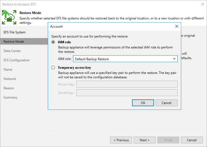Click the Previous button in wizard

121,140
